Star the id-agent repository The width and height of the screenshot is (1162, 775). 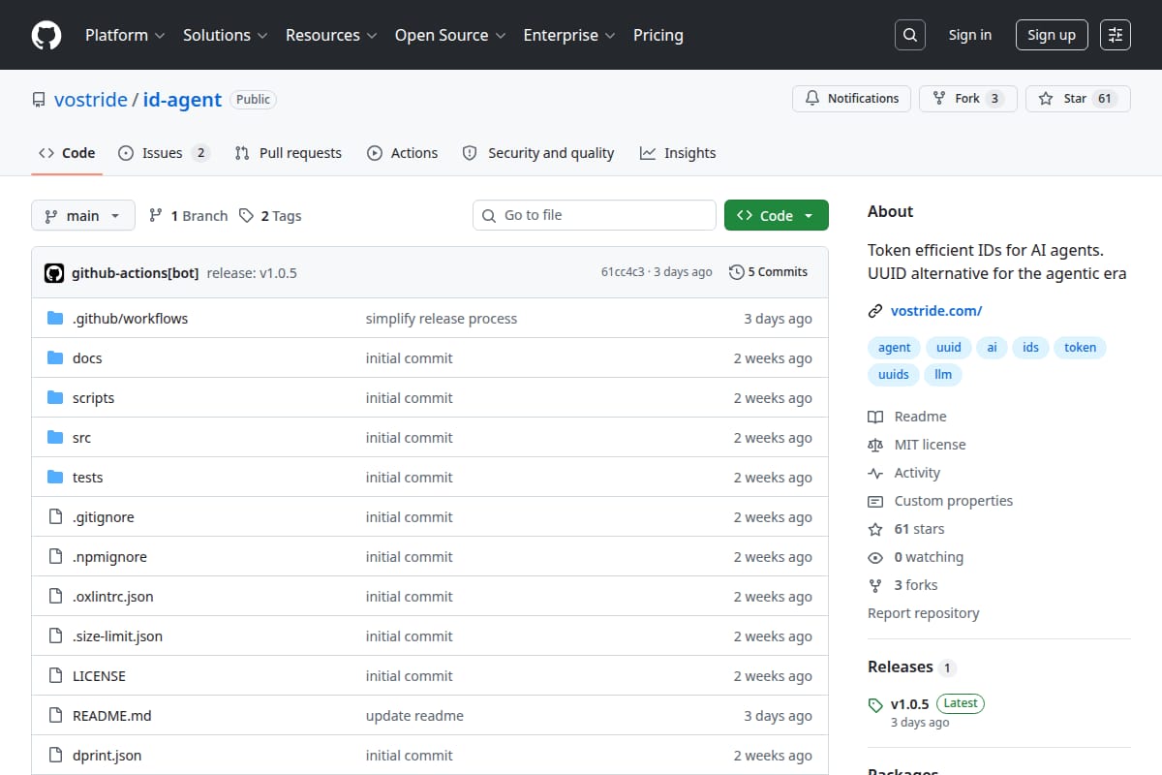[x=1078, y=99]
